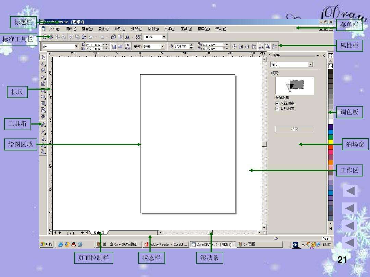
Task: Click the Corel online icon next to zoom box
Action: (x=138, y=37)
